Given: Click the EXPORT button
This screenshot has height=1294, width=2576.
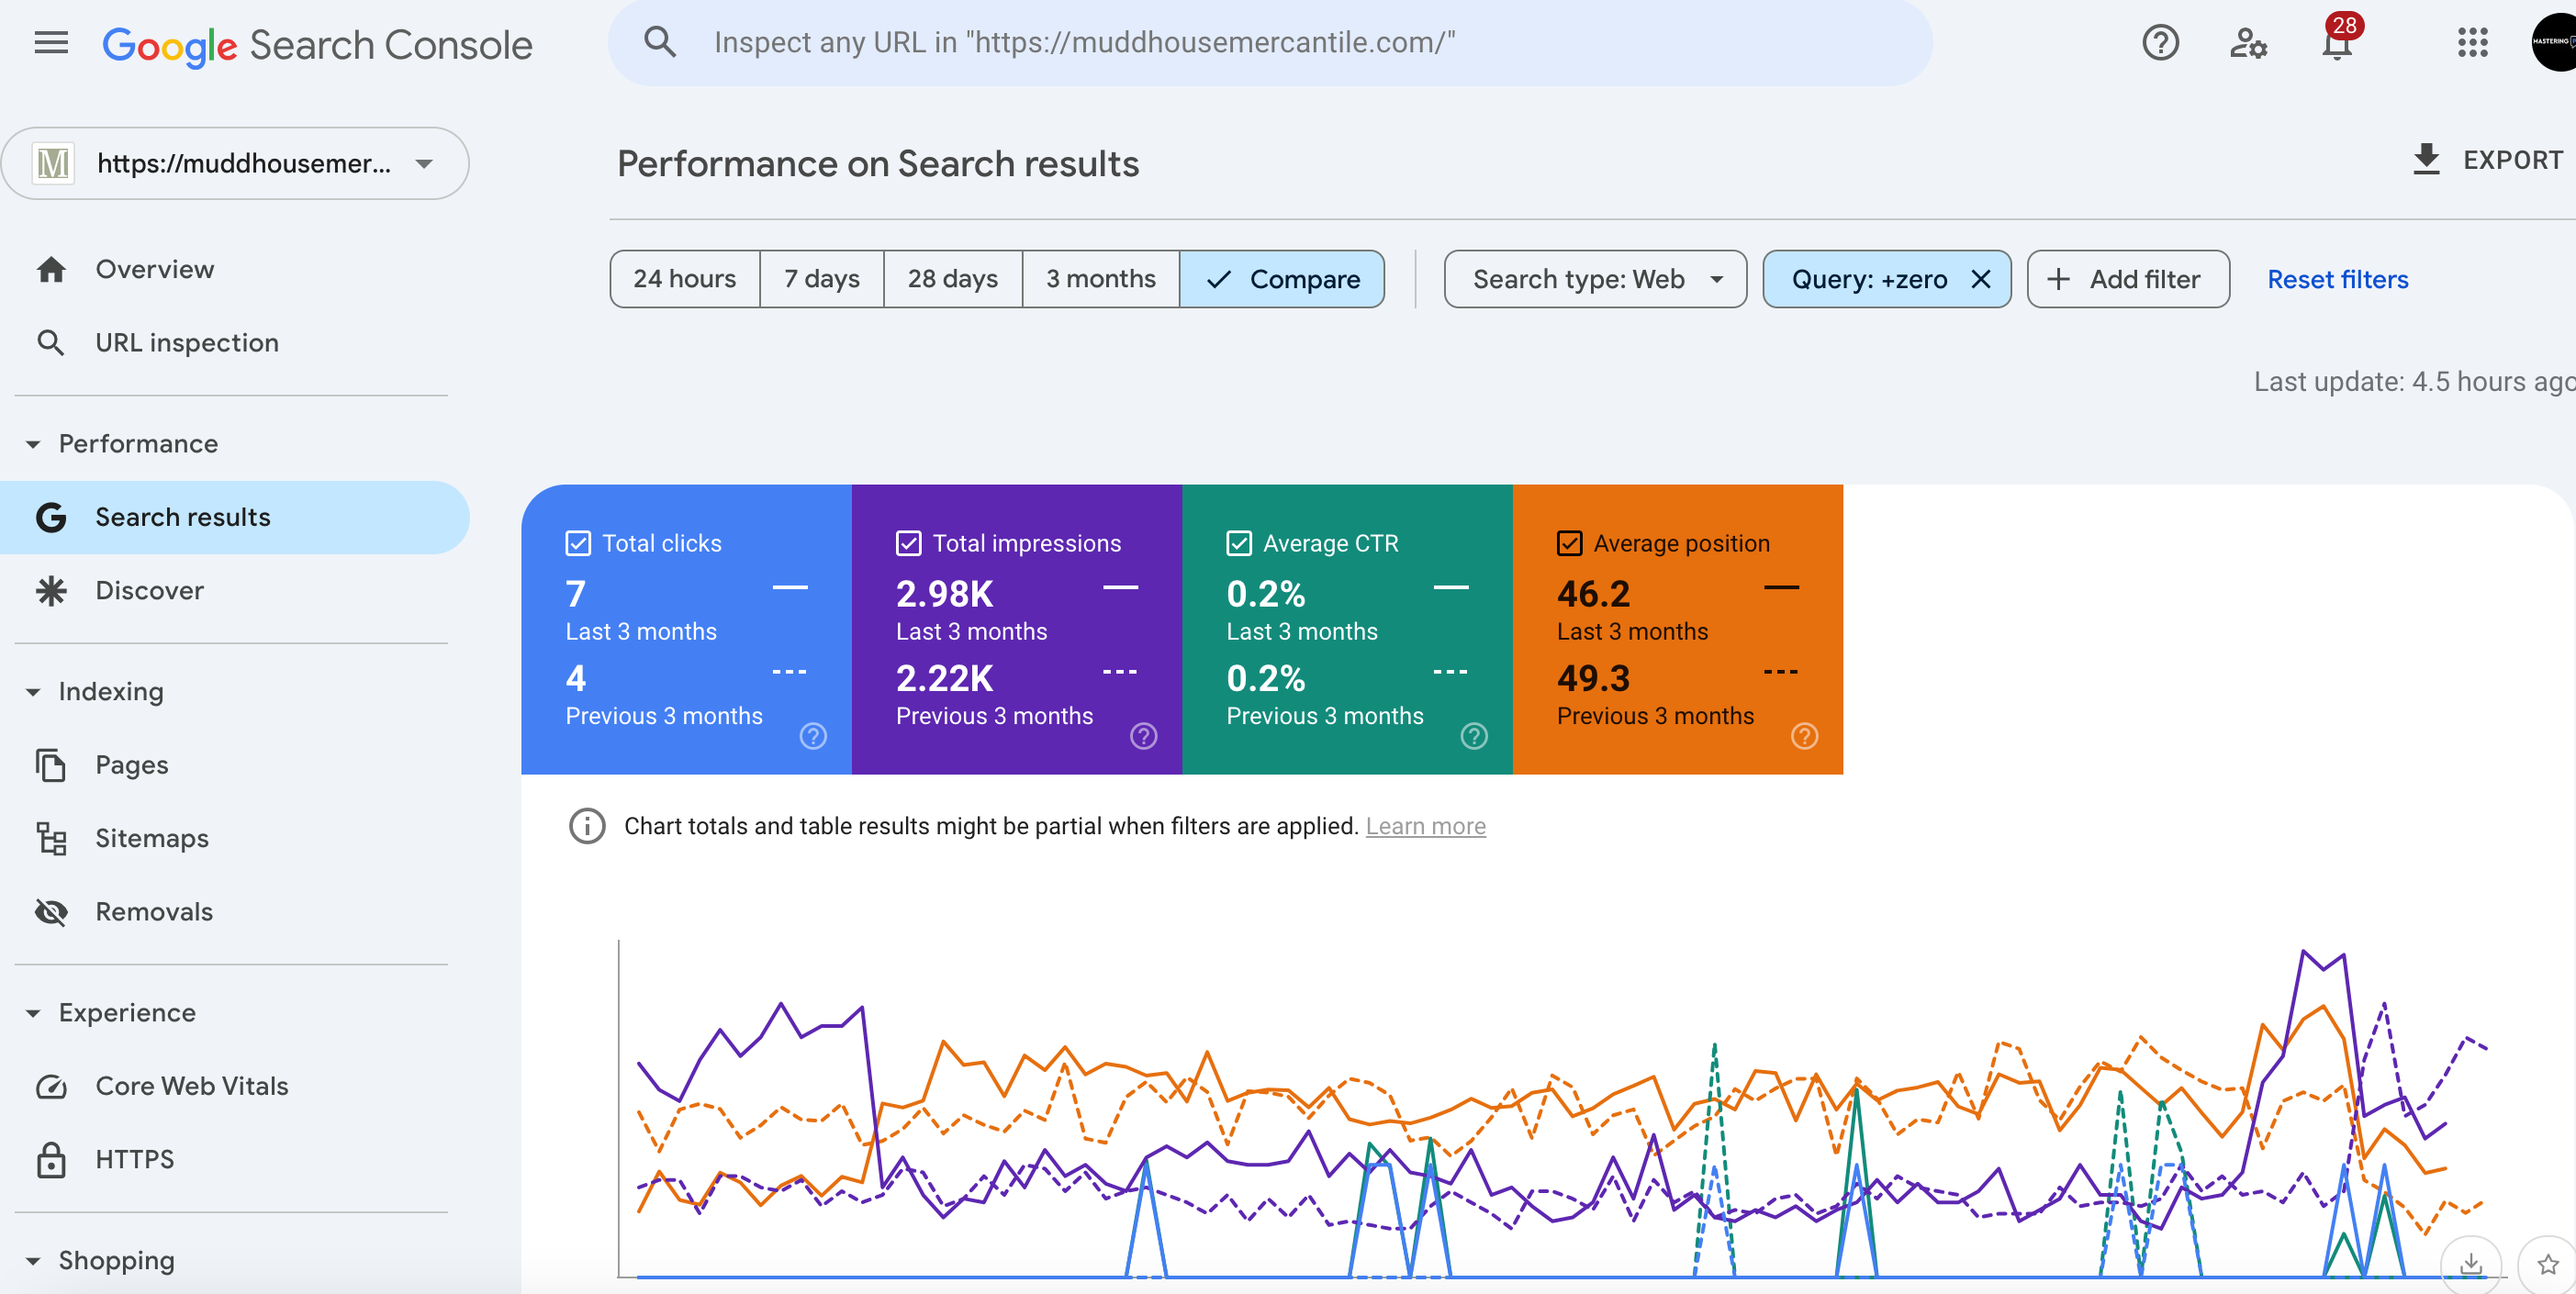Looking at the screenshot, I should pyautogui.click(x=2488, y=160).
